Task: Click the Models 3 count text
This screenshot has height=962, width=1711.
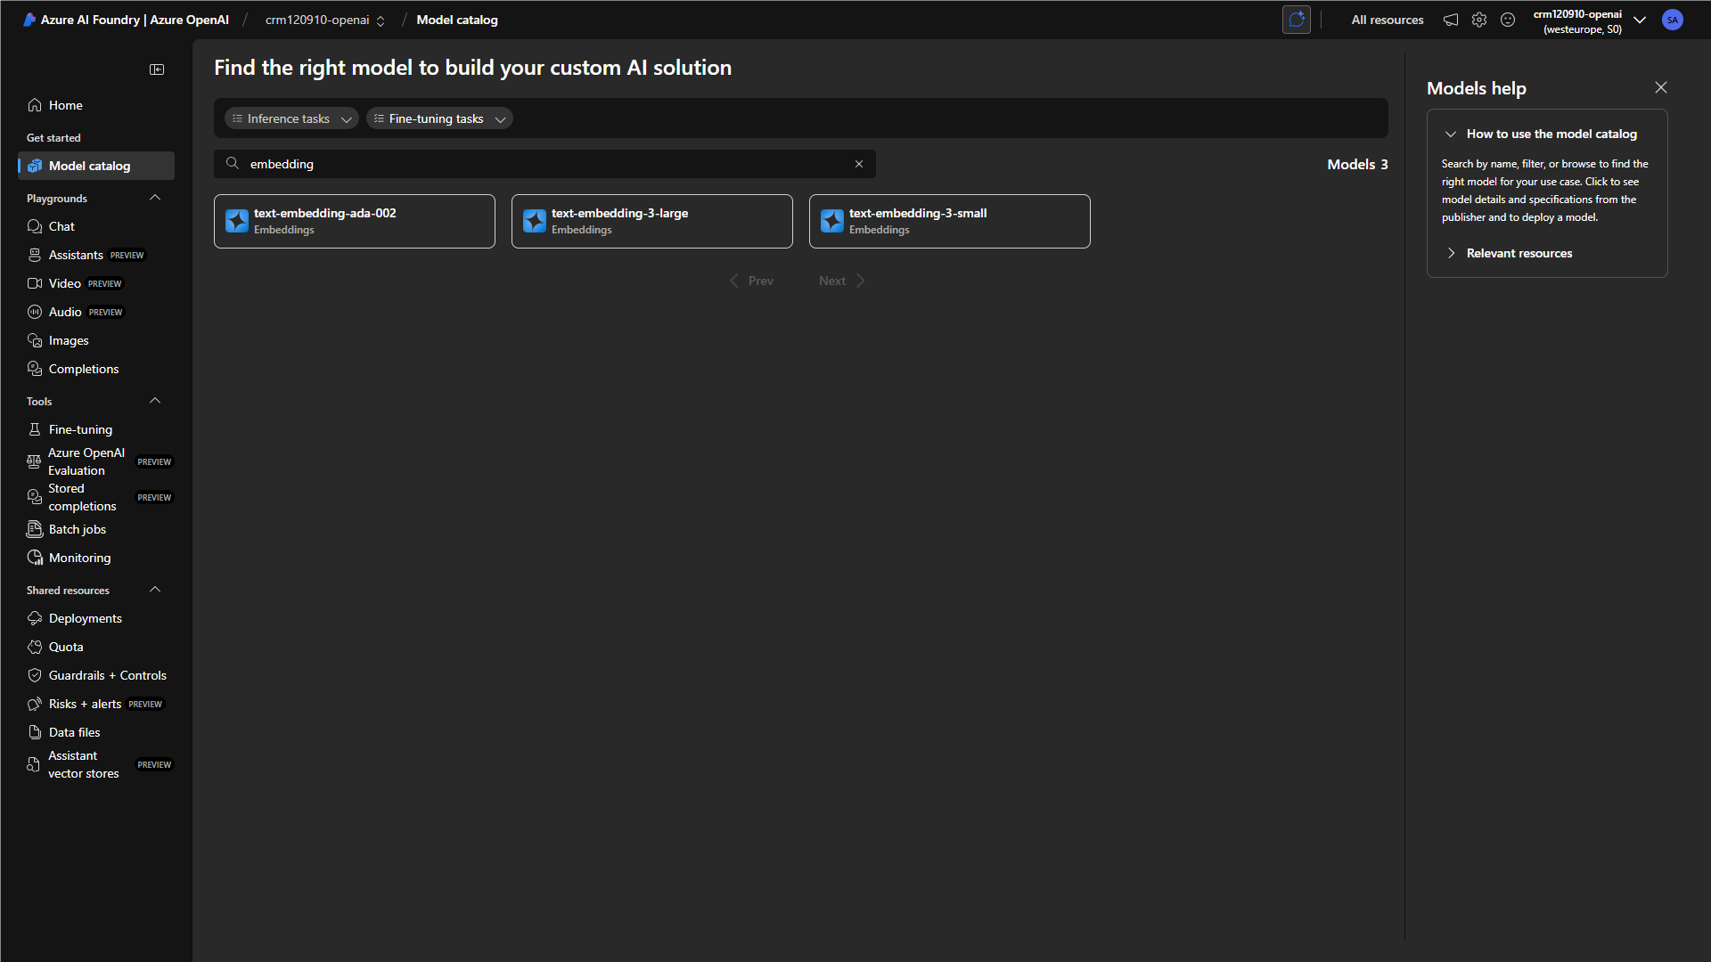Action: 1357,164
